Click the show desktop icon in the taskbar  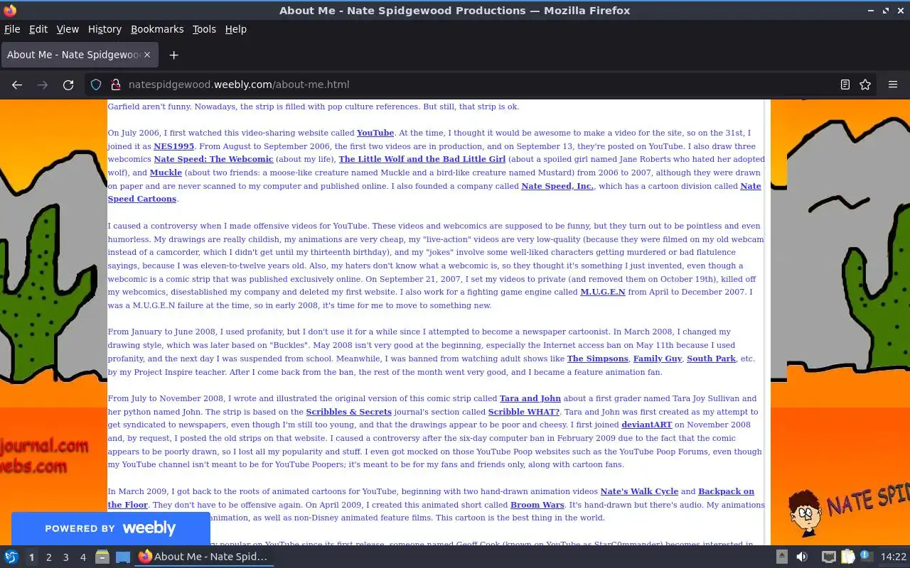tap(122, 557)
